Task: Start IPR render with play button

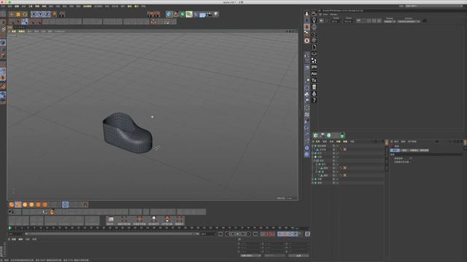Action: tap(321, 21)
